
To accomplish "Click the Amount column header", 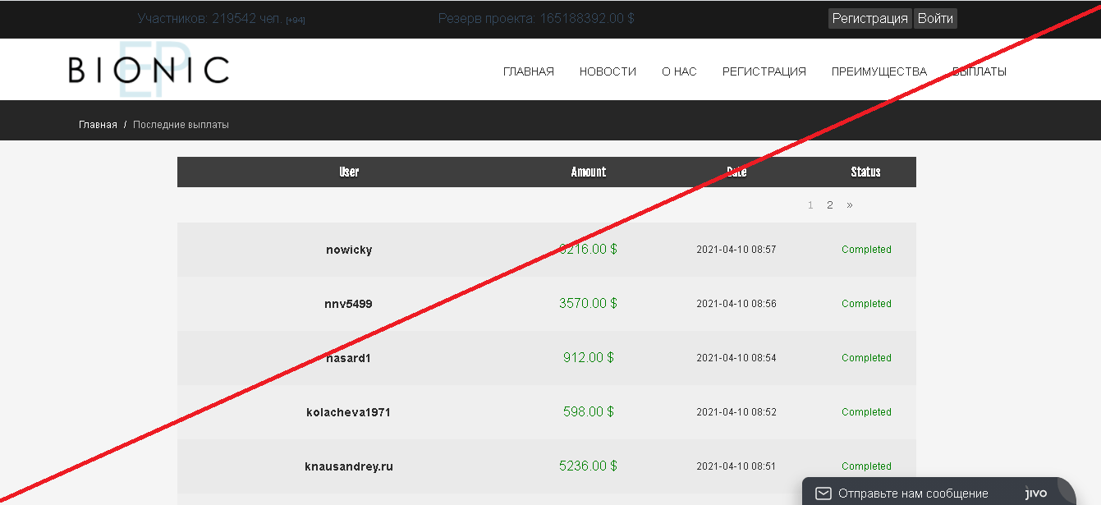I will tap(589, 172).
